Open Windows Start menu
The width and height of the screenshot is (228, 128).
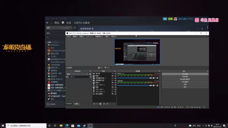3,126
